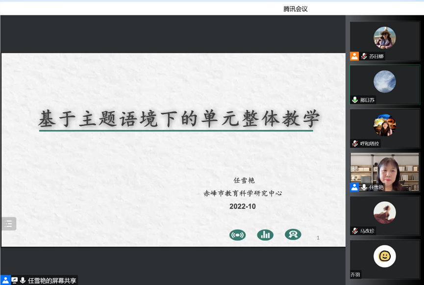Click the screen share icon in bottom bar

point(14,281)
